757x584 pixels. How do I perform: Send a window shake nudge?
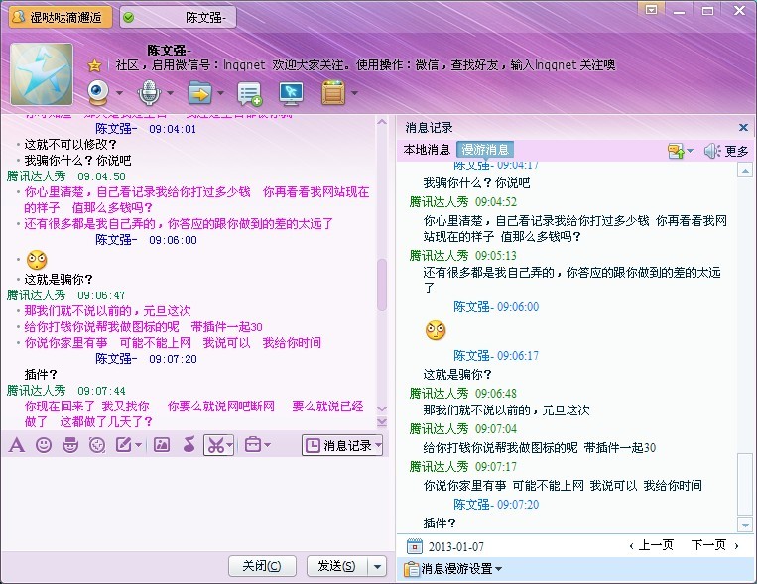(97, 445)
